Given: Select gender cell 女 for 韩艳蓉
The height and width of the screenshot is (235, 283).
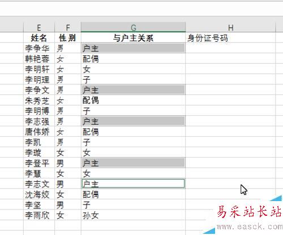Looking at the screenshot, I should [x=68, y=59].
